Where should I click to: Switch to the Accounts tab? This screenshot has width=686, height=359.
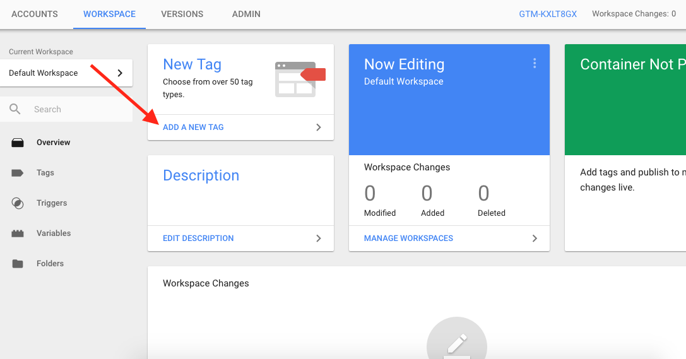point(35,14)
